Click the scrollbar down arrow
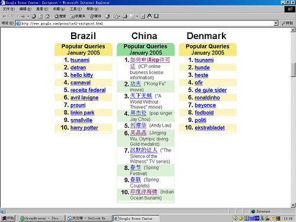This screenshot has height=222, width=296. tap(293, 205)
